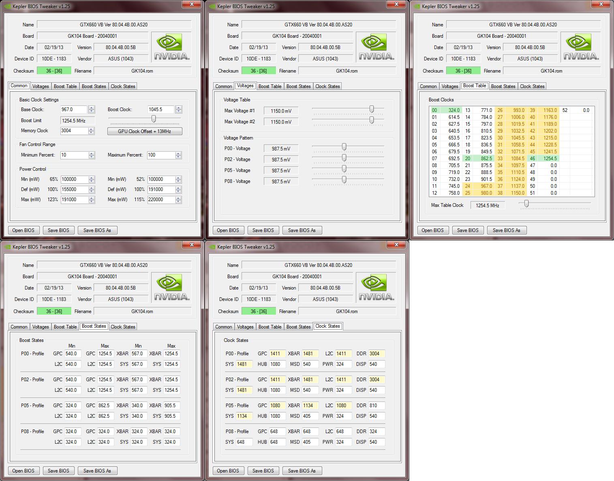Click Save BIOS in the Voltages-tab window
The width and height of the screenshot is (614, 481).
tap(263, 230)
